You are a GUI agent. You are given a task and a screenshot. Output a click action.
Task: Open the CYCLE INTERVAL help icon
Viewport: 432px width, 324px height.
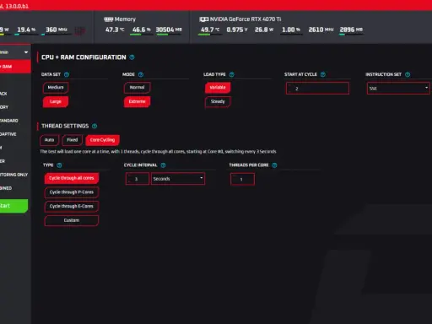coord(163,165)
